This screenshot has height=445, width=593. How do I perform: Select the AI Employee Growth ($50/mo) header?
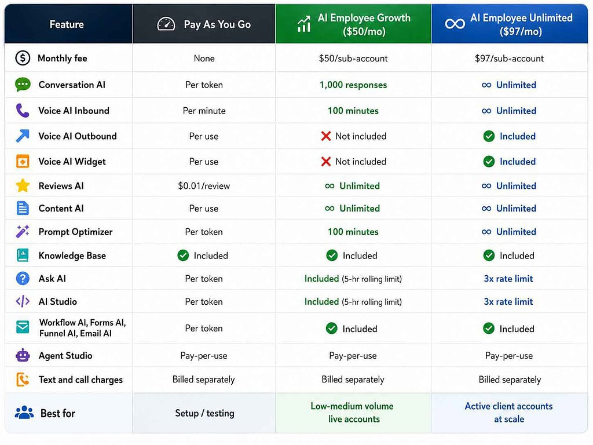click(x=353, y=24)
